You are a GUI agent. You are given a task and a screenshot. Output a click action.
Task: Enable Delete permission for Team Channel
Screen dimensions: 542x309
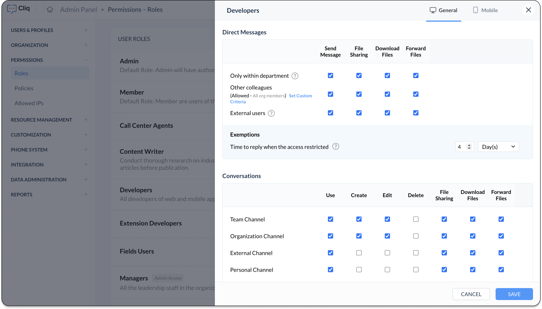416,219
